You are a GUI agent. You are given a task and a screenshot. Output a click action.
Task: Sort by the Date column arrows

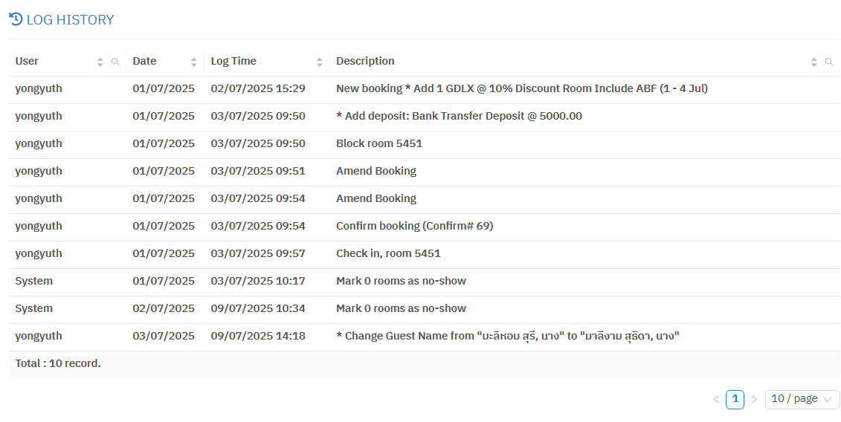click(194, 62)
